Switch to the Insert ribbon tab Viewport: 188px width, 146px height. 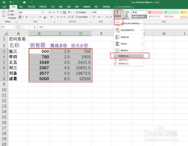pos(21,7)
